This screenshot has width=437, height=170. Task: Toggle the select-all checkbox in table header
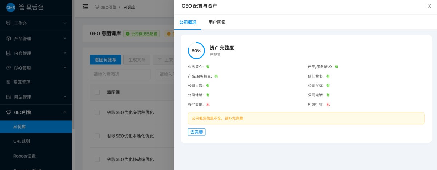coord(97,92)
